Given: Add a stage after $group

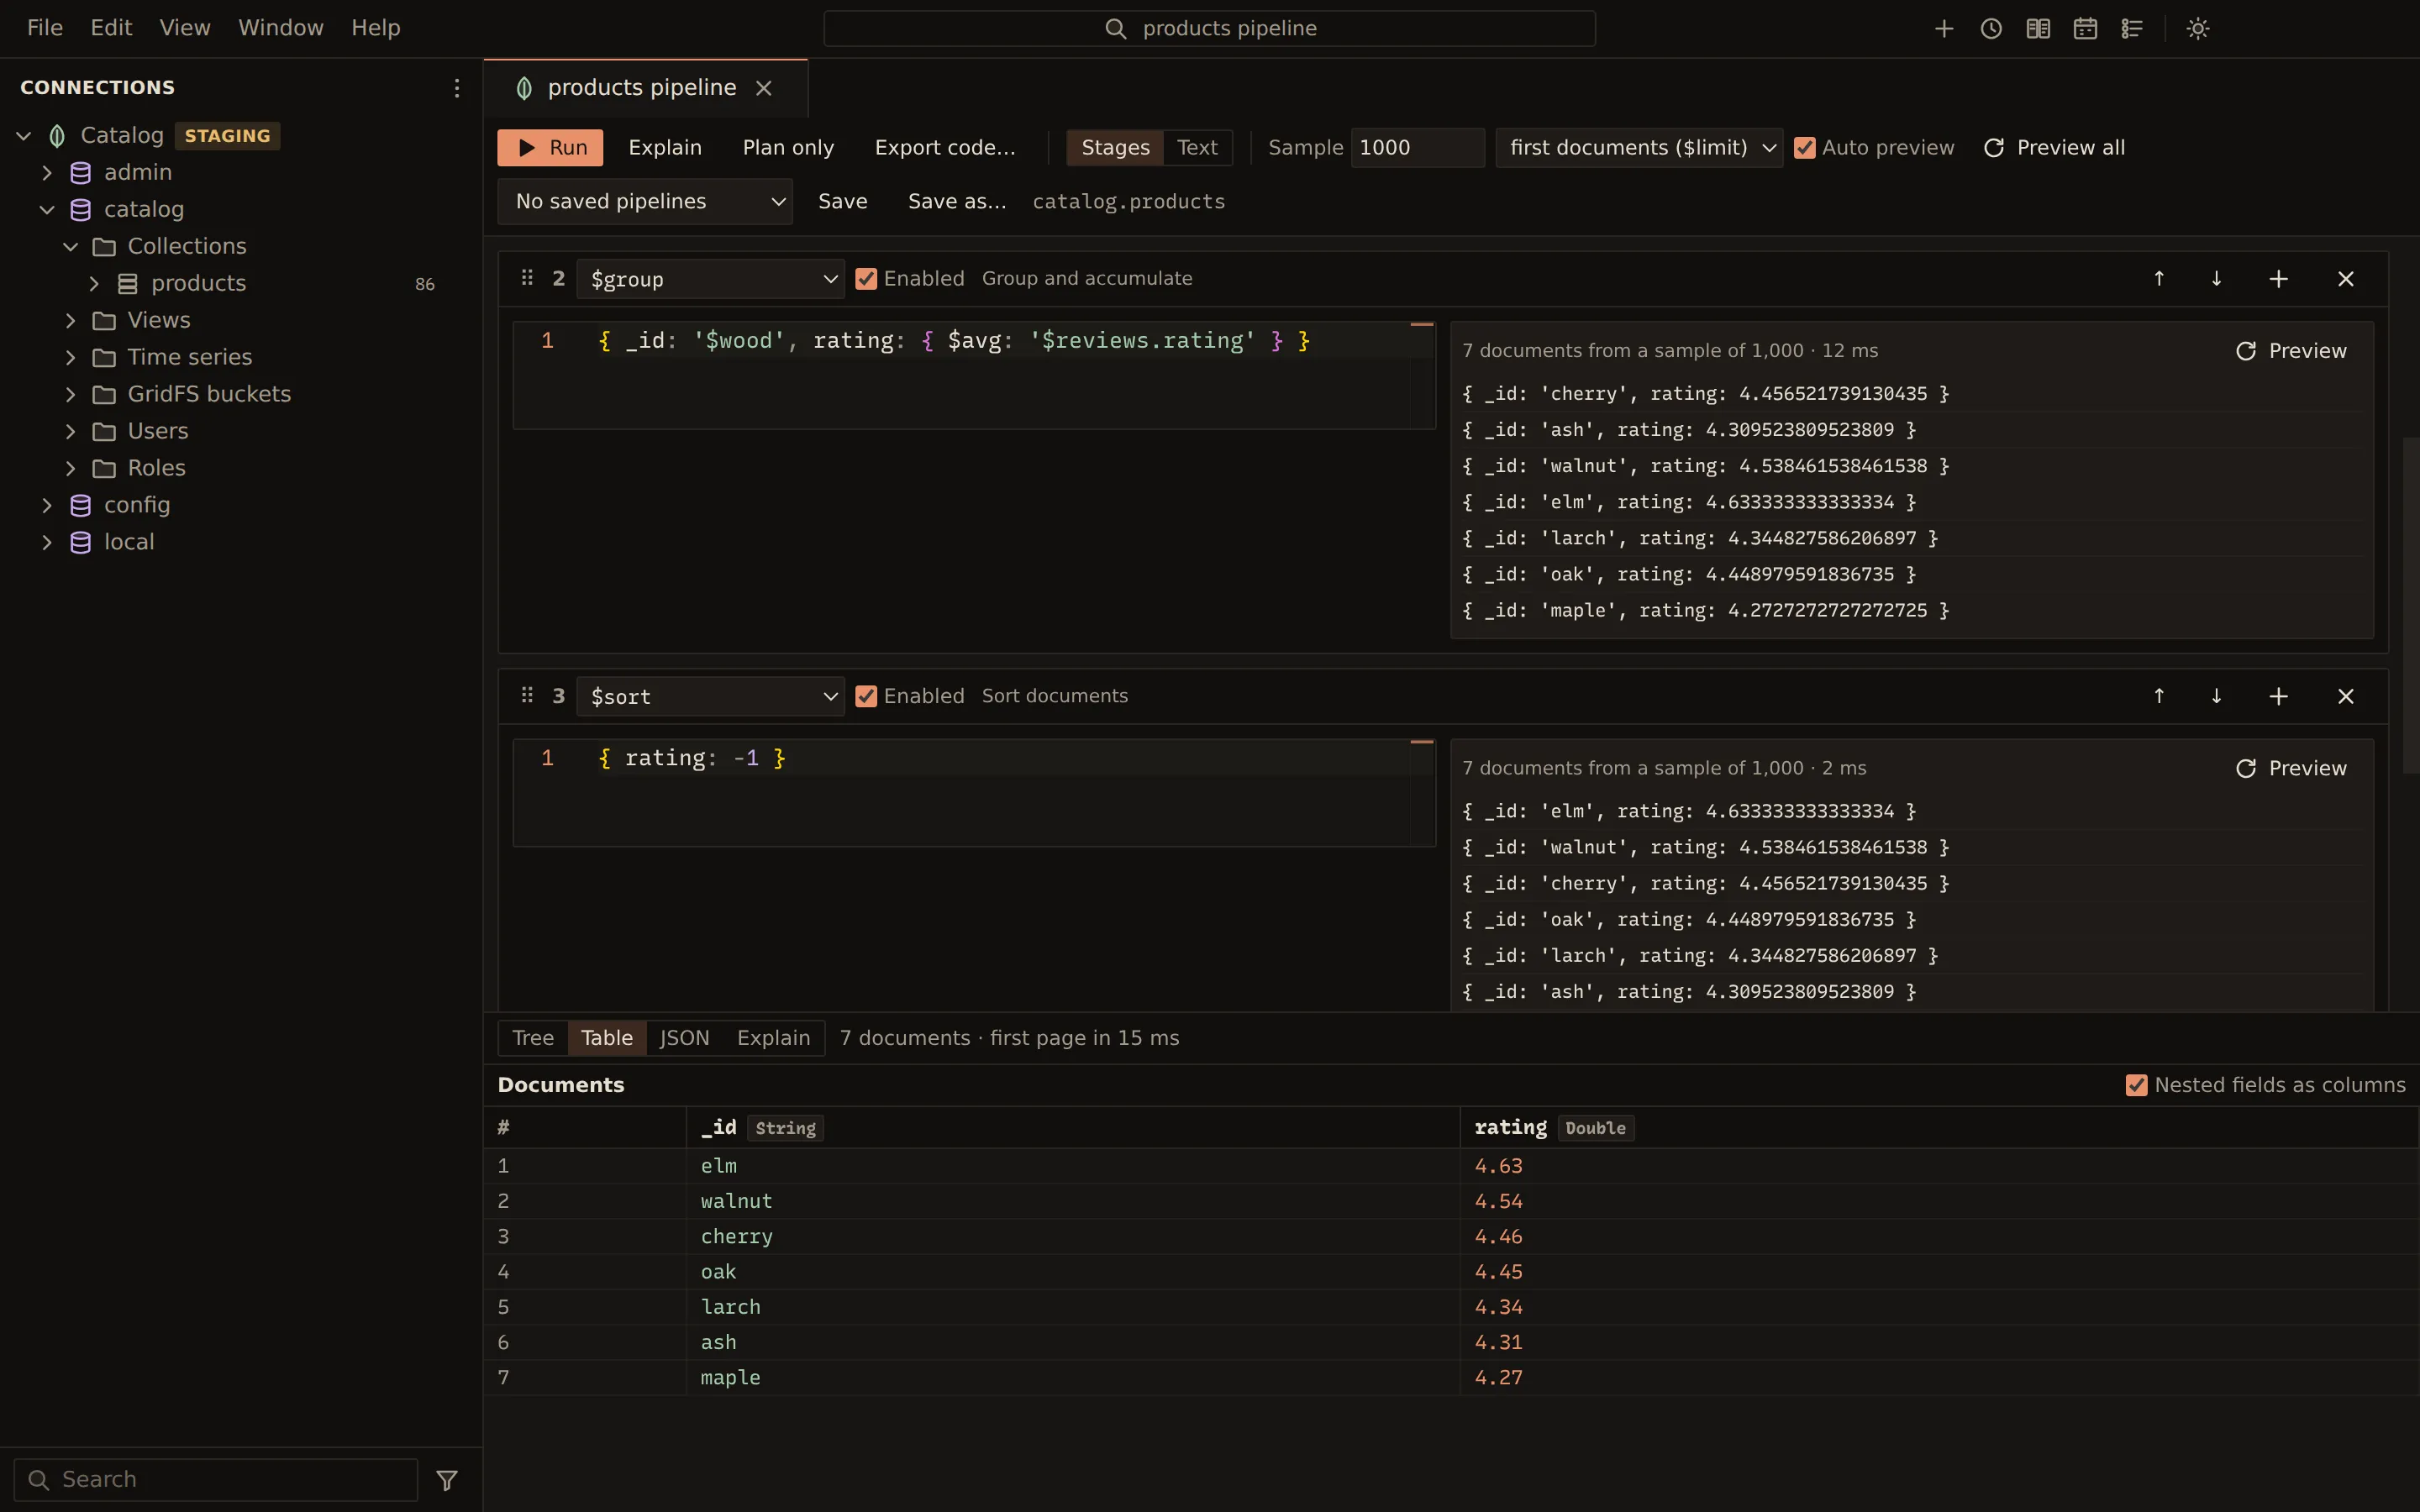Looking at the screenshot, I should click(x=2279, y=279).
